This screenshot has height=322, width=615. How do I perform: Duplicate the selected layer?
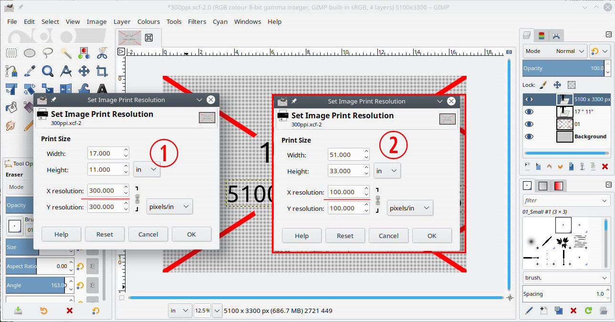click(x=571, y=166)
